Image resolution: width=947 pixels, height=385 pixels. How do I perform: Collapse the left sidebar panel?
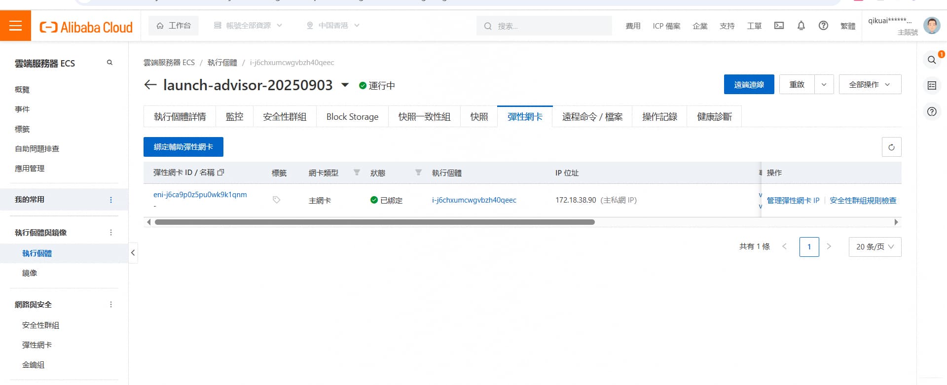point(133,253)
